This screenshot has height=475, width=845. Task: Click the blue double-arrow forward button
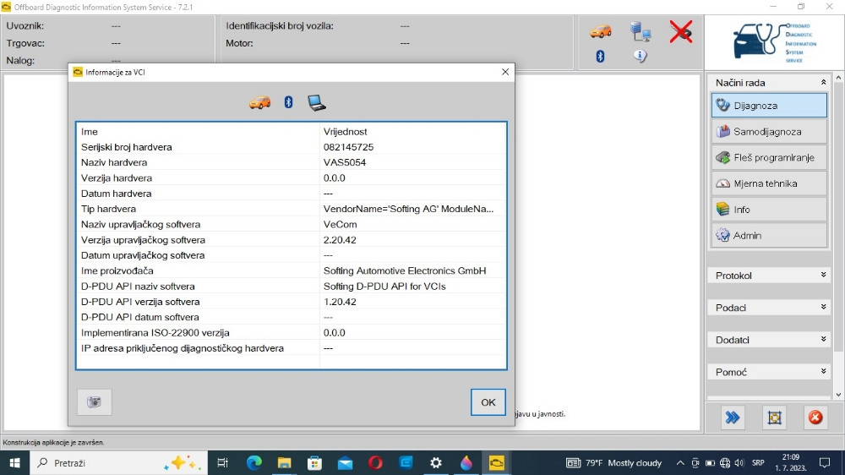click(x=733, y=418)
